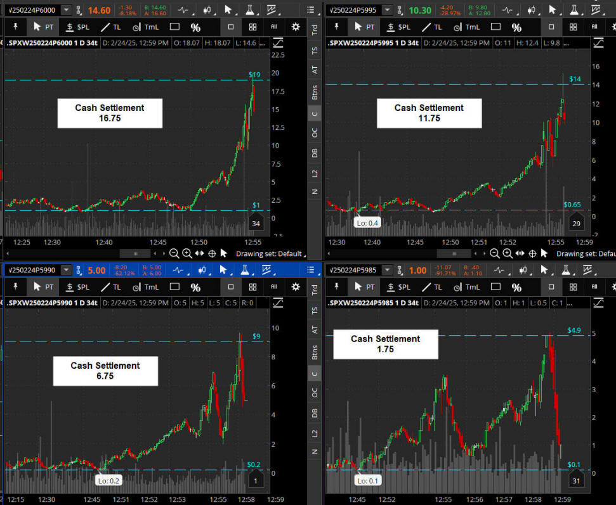Select the C side tab beside P5990 chart
Screen dimensions: 616x505
[314, 374]
